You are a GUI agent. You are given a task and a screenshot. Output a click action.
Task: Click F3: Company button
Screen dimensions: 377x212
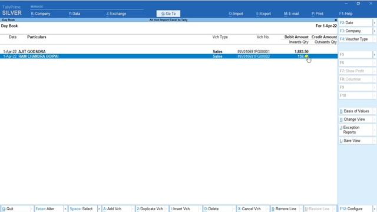coord(355,31)
